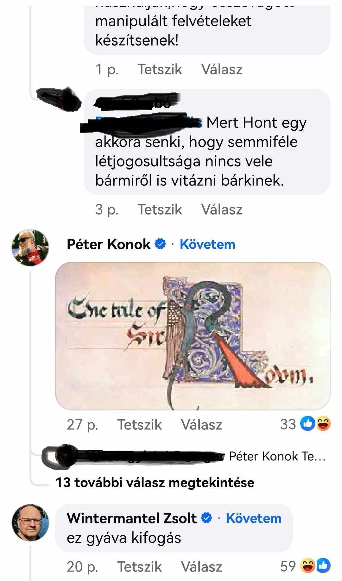Viewport: 342px width, 581px height.
Task: View laughing emoji on Konok's comment
Action: tap(323, 424)
